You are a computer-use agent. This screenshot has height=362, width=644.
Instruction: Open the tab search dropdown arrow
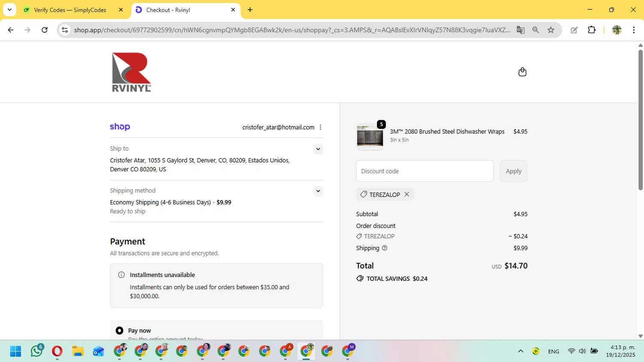coord(9,10)
